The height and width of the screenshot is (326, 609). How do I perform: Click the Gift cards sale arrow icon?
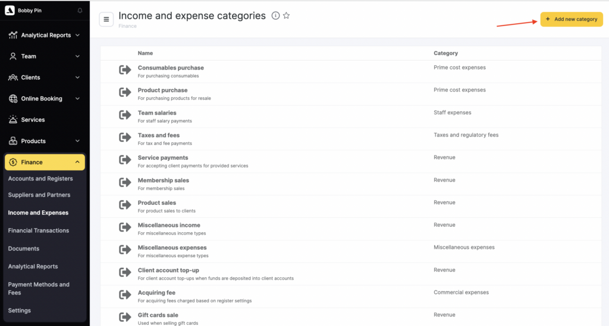(x=125, y=317)
